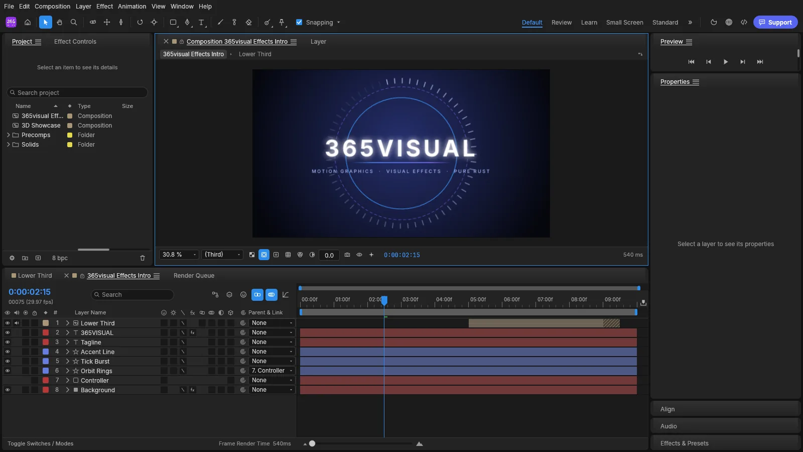Open the Animation menu
The width and height of the screenshot is (803, 452).
[x=132, y=7]
